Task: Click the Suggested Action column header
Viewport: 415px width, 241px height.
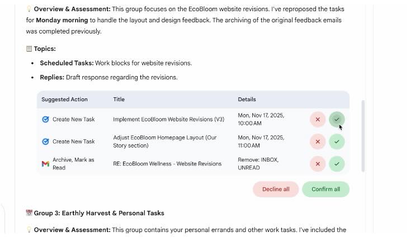Action: pyautogui.click(x=64, y=100)
